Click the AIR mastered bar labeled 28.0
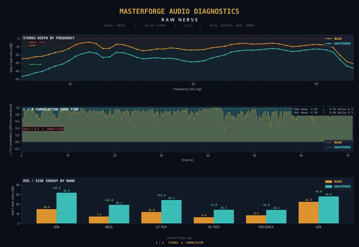359x247 pixels. coord(328,210)
